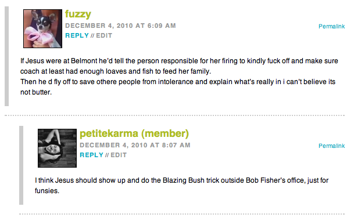Reply to petitekarma's comment
Viewport: 354px width, 221px height.
91,155
